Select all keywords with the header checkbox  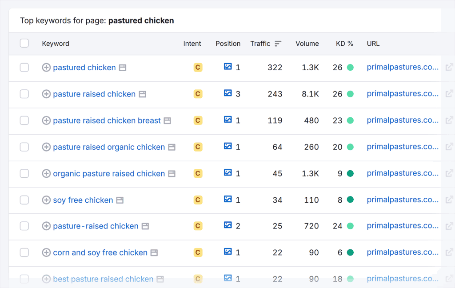click(x=24, y=43)
